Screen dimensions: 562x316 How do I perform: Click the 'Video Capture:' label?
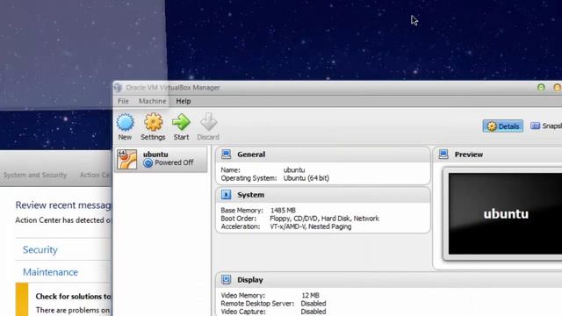point(243,312)
